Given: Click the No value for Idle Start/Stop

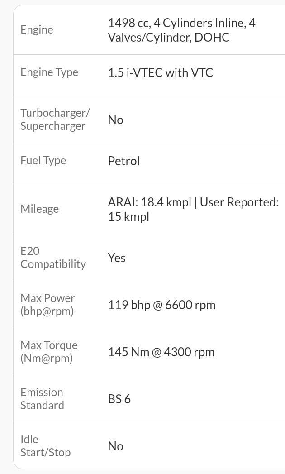Looking at the screenshot, I should point(115,446).
